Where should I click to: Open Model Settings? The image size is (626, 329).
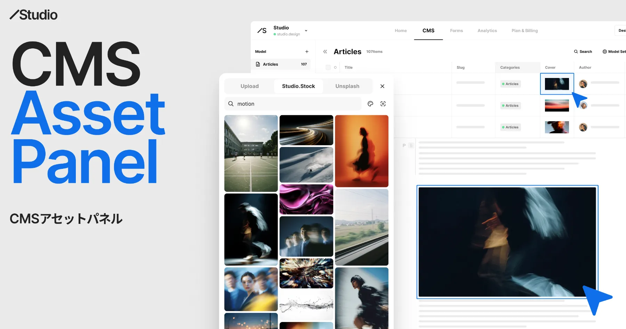tap(614, 52)
